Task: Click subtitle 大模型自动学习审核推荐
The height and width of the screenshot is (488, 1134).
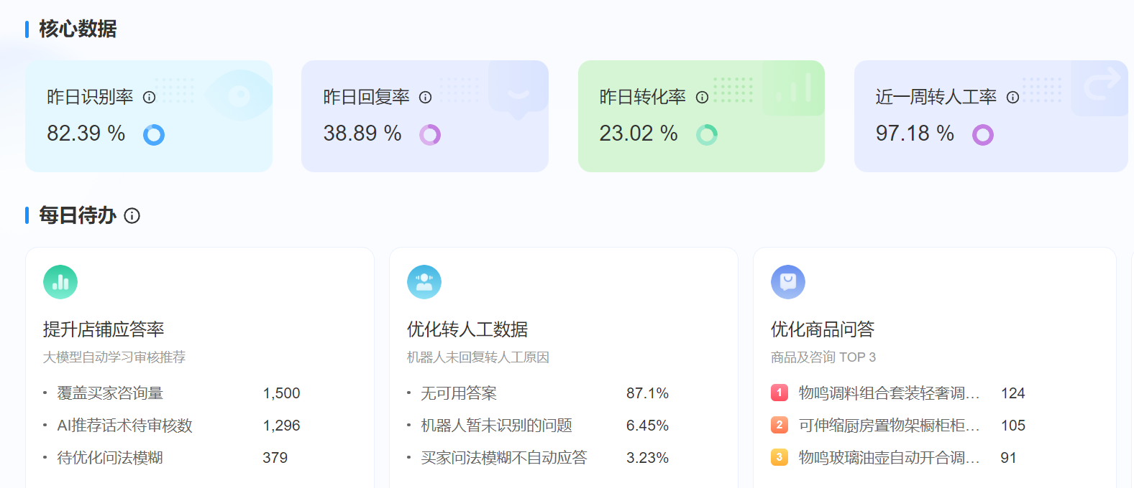Action: (x=114, y=357)
